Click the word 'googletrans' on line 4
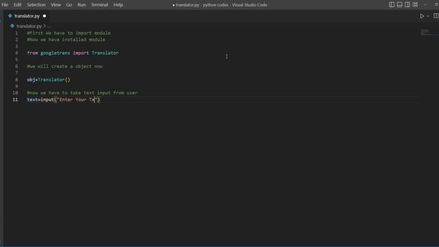 (x=55, y=53)
